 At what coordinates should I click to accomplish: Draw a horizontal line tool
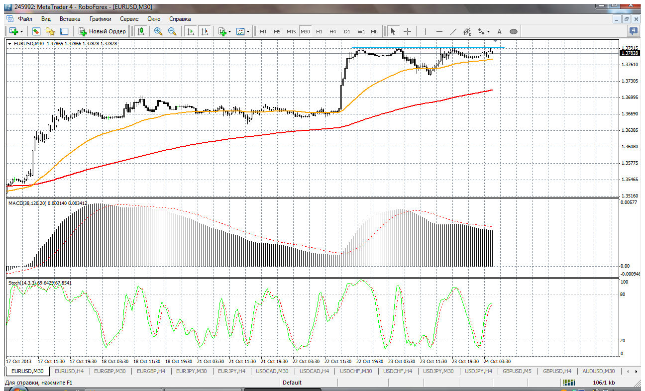click(439, 31)
